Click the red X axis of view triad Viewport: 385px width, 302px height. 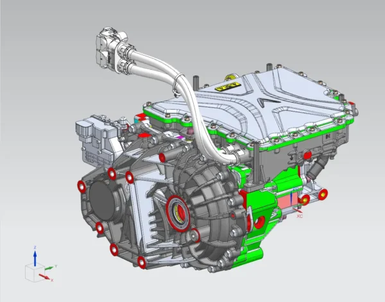[44, 277]
